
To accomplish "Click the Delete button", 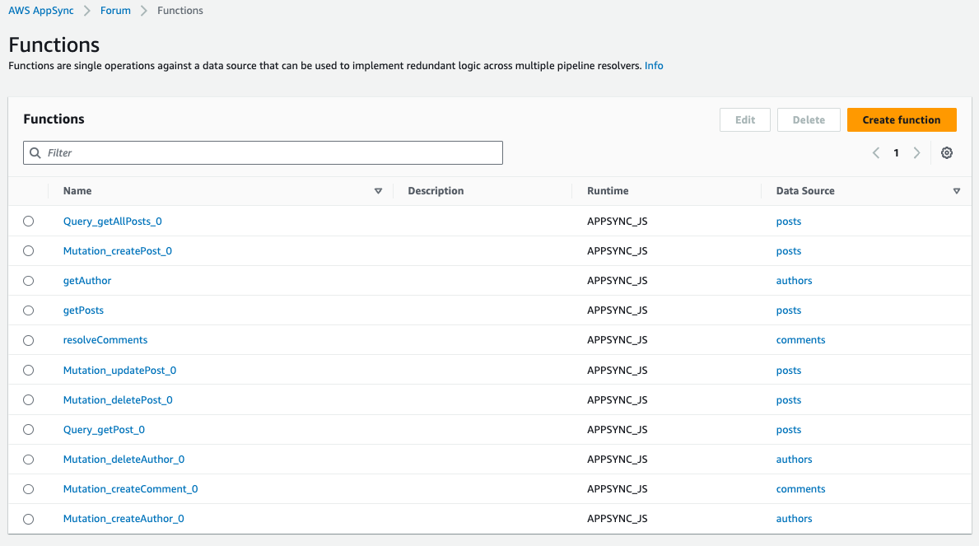I will click(x=809, y=120).
